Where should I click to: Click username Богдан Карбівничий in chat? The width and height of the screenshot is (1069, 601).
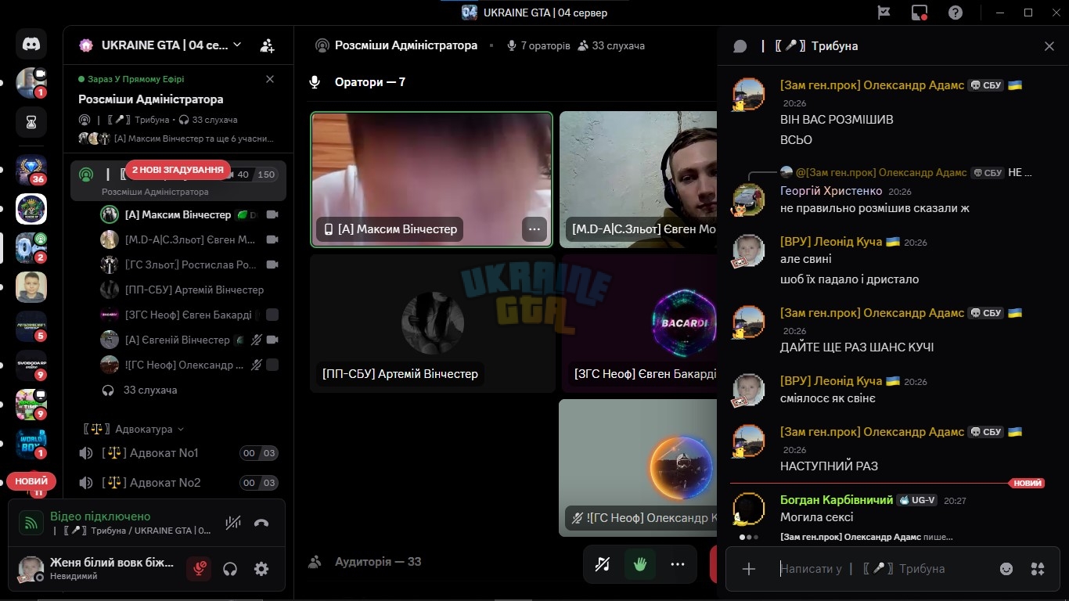[x=837, y=500]
